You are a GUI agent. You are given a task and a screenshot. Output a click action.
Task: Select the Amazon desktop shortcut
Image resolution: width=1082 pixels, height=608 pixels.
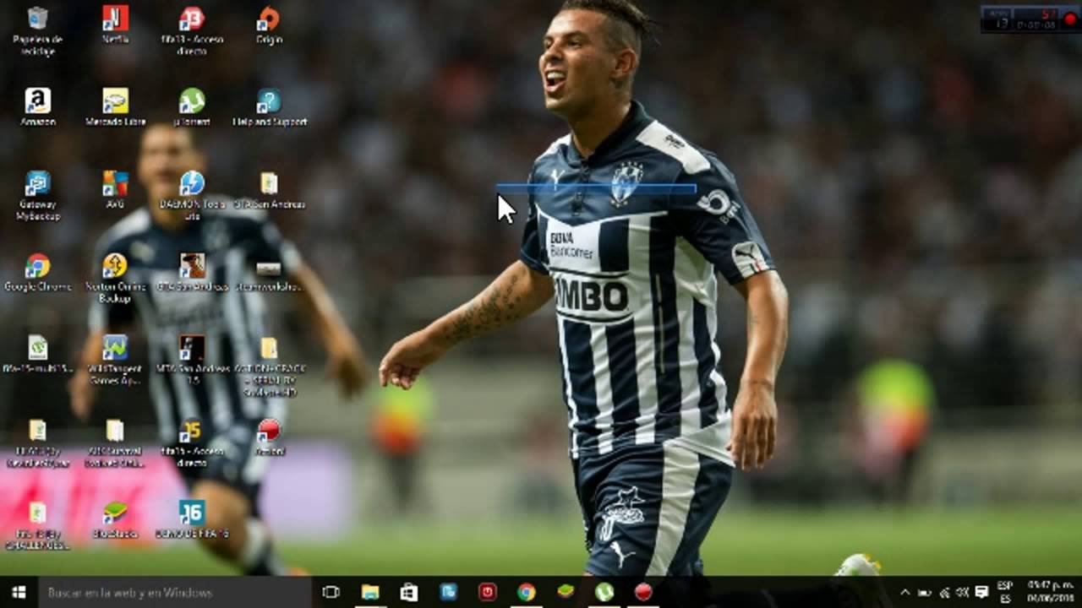pyautogui.click(x=38, y=107)
